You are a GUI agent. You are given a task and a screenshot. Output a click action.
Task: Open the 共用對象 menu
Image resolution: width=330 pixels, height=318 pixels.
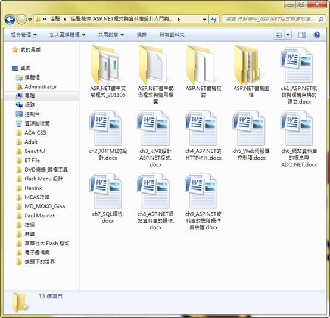(111, 35)
